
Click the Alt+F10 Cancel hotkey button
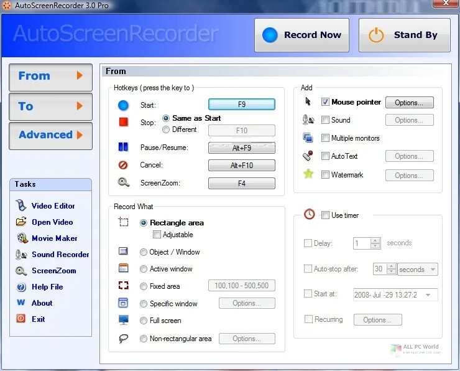(242, 166)
